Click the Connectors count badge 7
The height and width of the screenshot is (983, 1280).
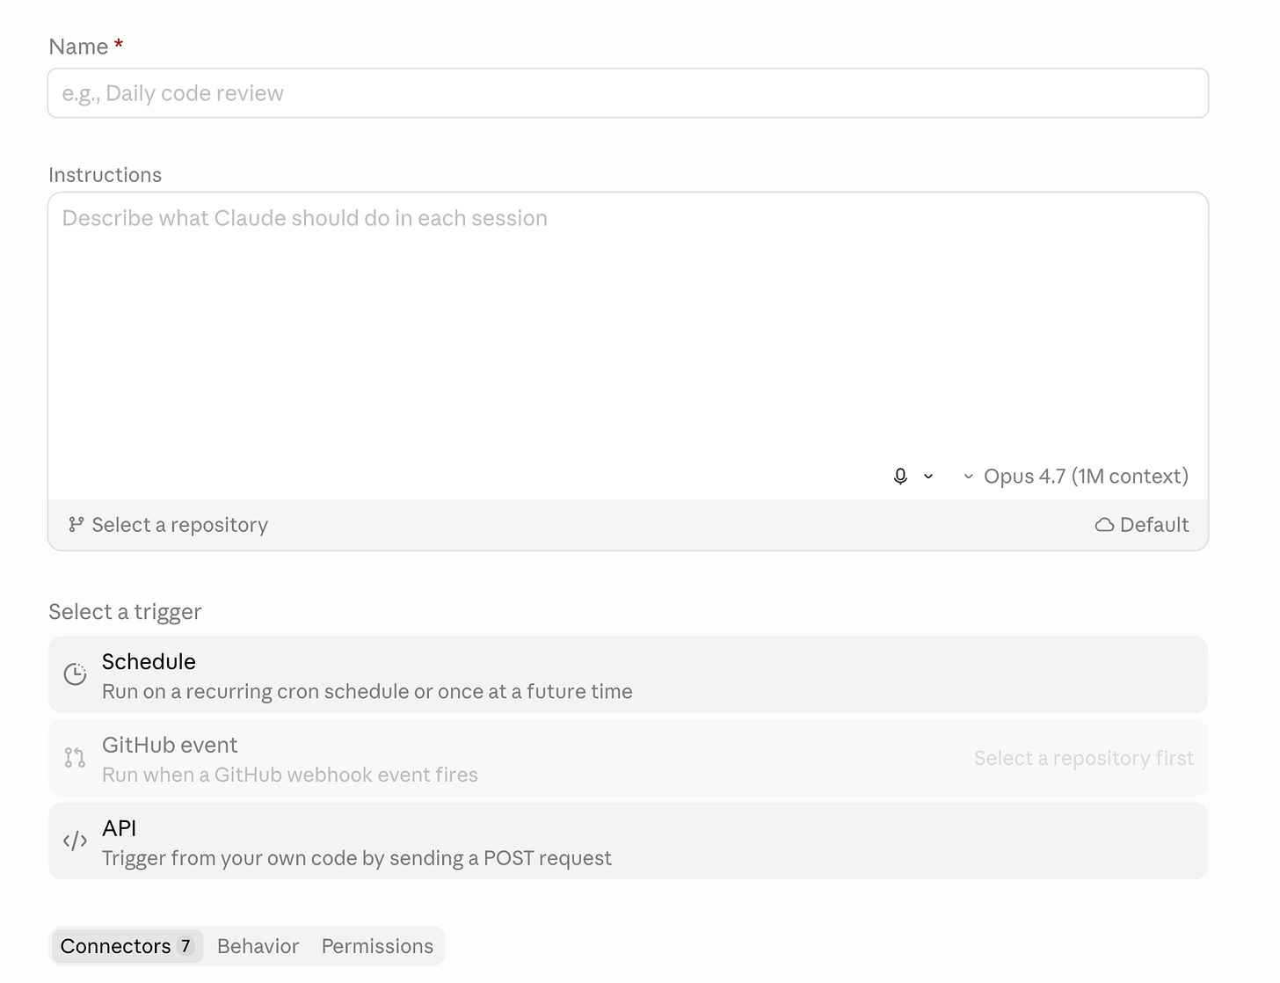pyautogui.click(x=185, y=946)
